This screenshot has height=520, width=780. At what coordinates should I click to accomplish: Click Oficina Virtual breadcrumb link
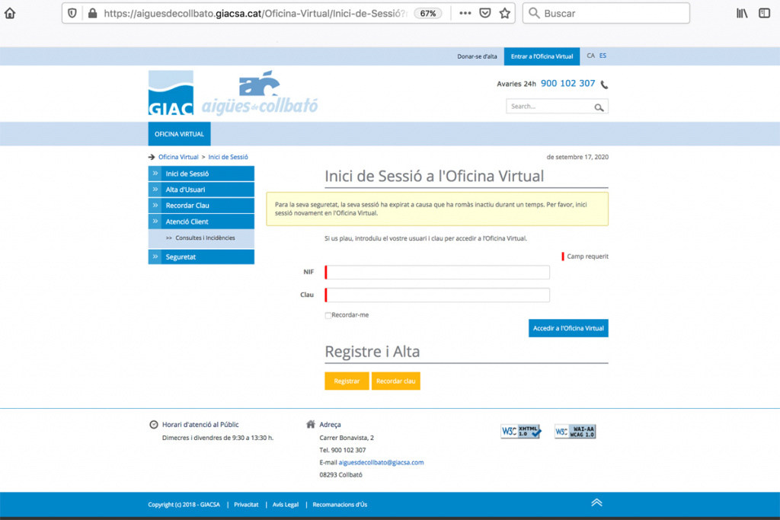point(178,157)
